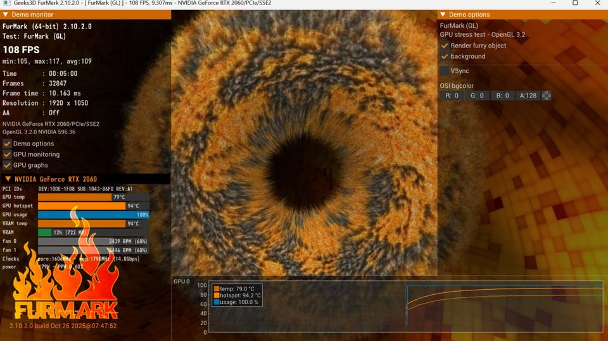Click the GPU 0 monitoring graph area
Screen dimensions: 608x341
click(x=405, y=306)
